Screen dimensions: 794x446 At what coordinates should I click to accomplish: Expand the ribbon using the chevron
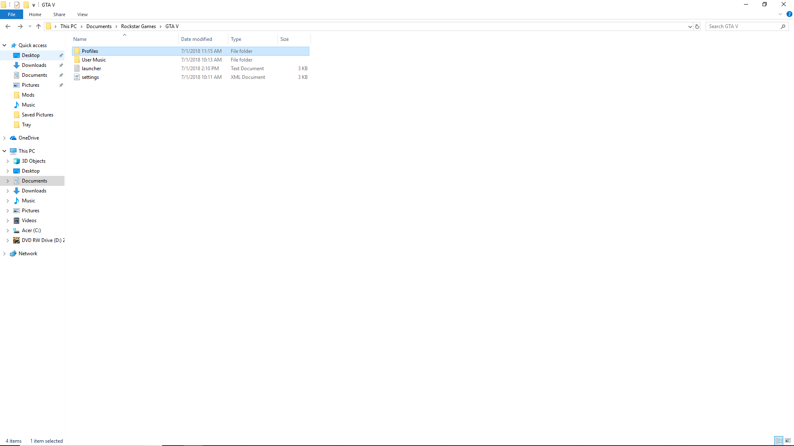(780, 14)
